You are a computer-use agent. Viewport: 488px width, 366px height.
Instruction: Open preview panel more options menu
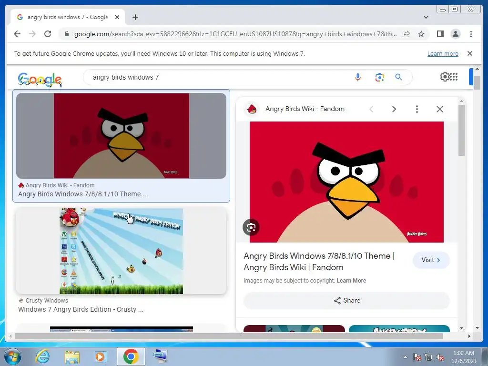tap(417, 109)
